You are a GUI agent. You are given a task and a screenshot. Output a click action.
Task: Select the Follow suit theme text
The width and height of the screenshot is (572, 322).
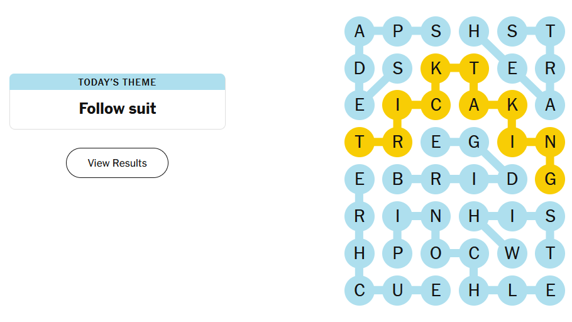(118, 109)
